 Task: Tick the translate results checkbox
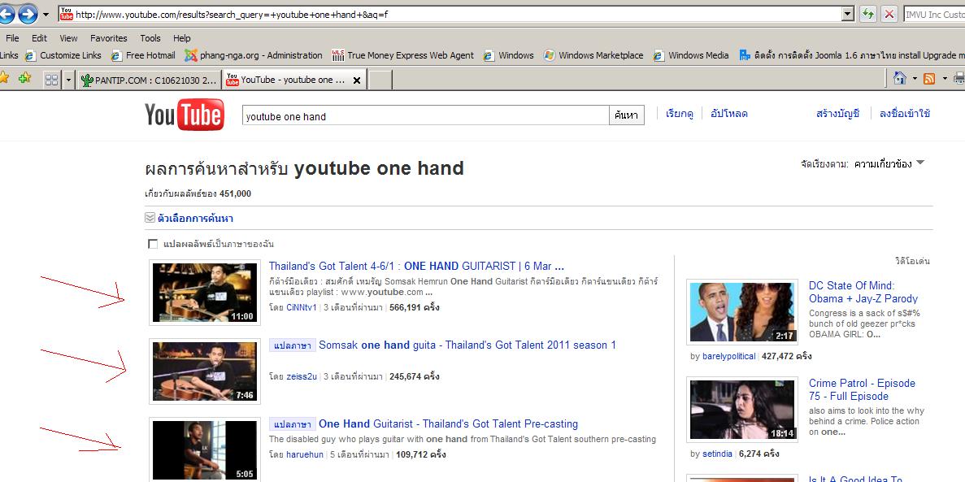153,245
